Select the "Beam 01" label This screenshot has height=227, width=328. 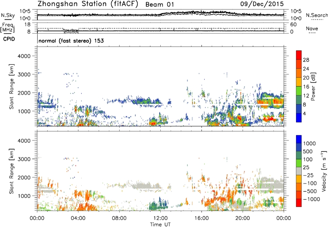pyautogui.click(x=159, y=5)
